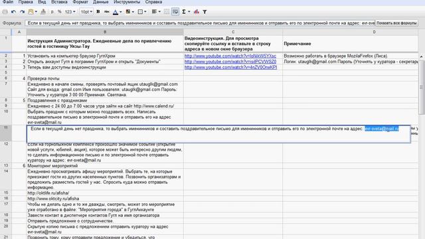Click the text color A icon
The image size is (425, 239).
(x=115, y=12)
